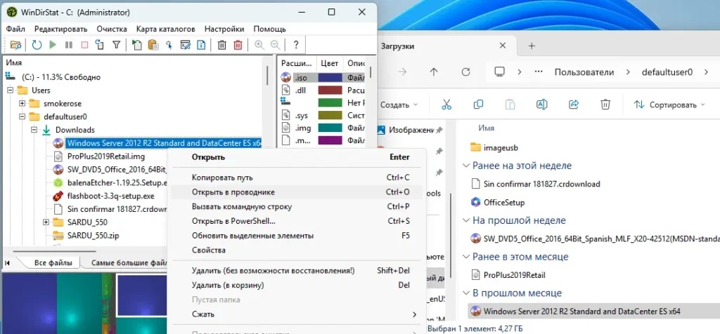Choose 'Открыть в проводнике' from context menu
Viewport: 720px width, 334px height.
point(296,192)
